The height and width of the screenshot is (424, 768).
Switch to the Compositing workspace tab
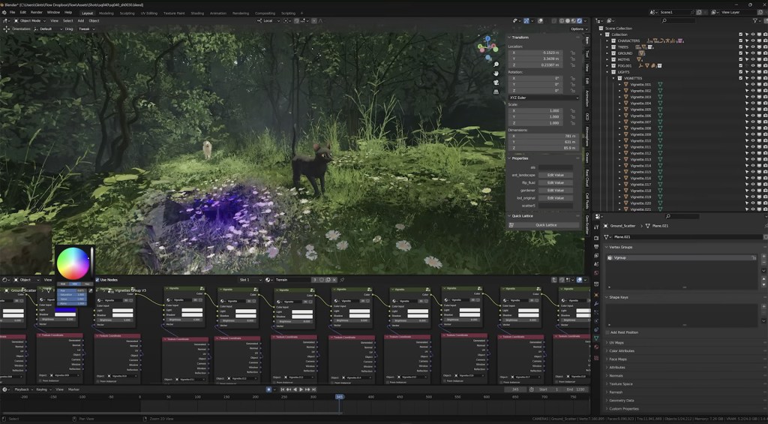[265, 14]
